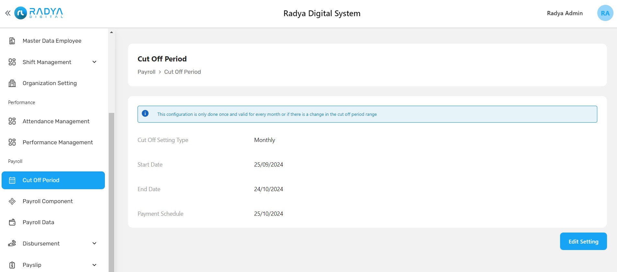Click the blue info icon in banner
This screenshot has height=272, width=617.
tap(145, 114)
